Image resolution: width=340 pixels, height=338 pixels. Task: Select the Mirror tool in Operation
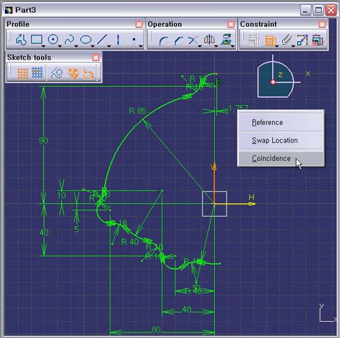(209, 39)
